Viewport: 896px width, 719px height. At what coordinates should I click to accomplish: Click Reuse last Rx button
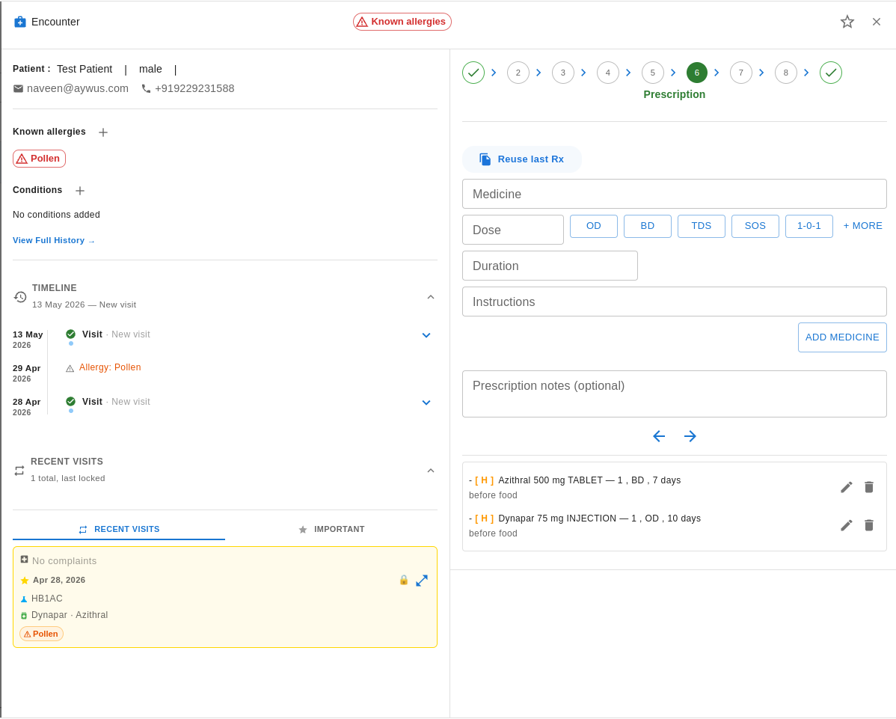point(522,159)
